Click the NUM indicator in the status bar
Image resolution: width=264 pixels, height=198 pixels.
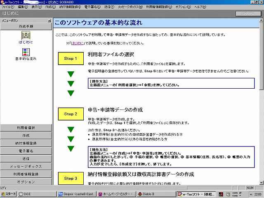pos(250,188)
